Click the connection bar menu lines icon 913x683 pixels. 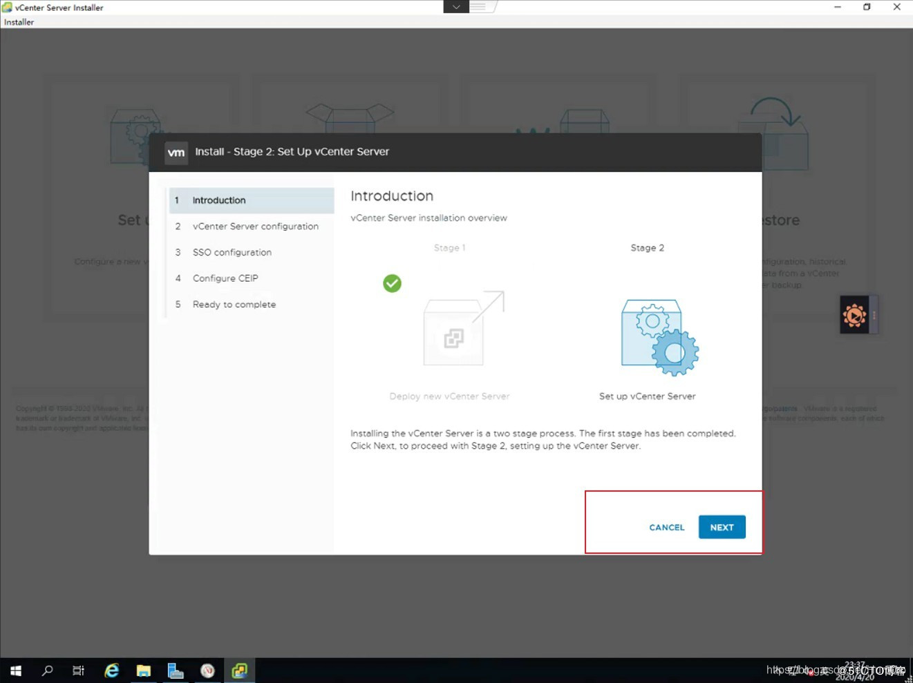(x=478, y=7)
